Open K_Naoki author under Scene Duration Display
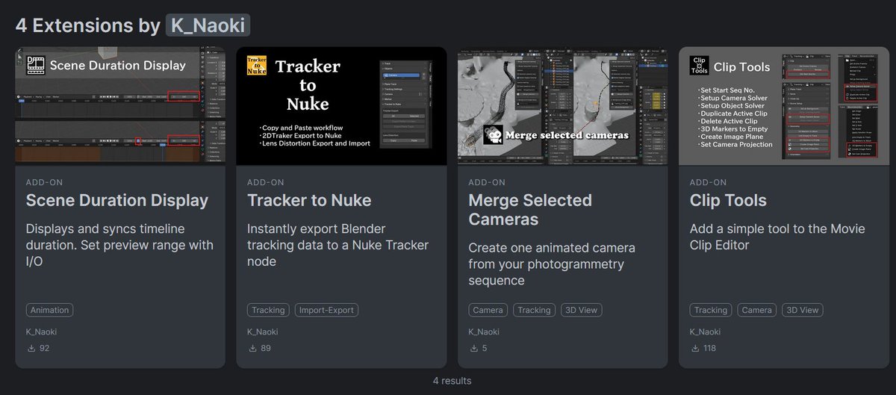The width and height of the screenshot is (896, 395). pos(41,332)
